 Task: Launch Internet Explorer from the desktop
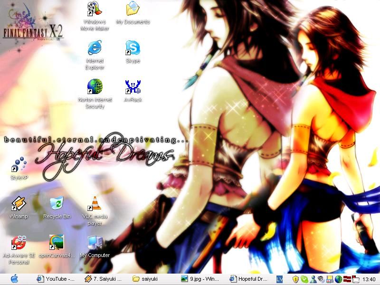(95, 55)
